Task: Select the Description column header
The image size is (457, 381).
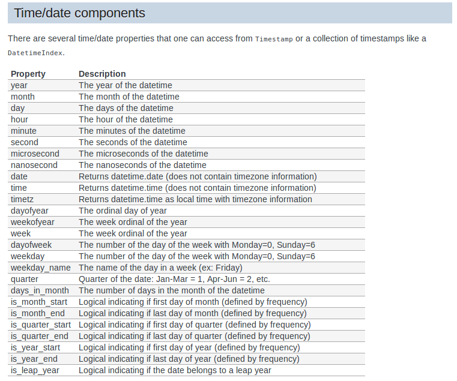Action: coord(102,74)
